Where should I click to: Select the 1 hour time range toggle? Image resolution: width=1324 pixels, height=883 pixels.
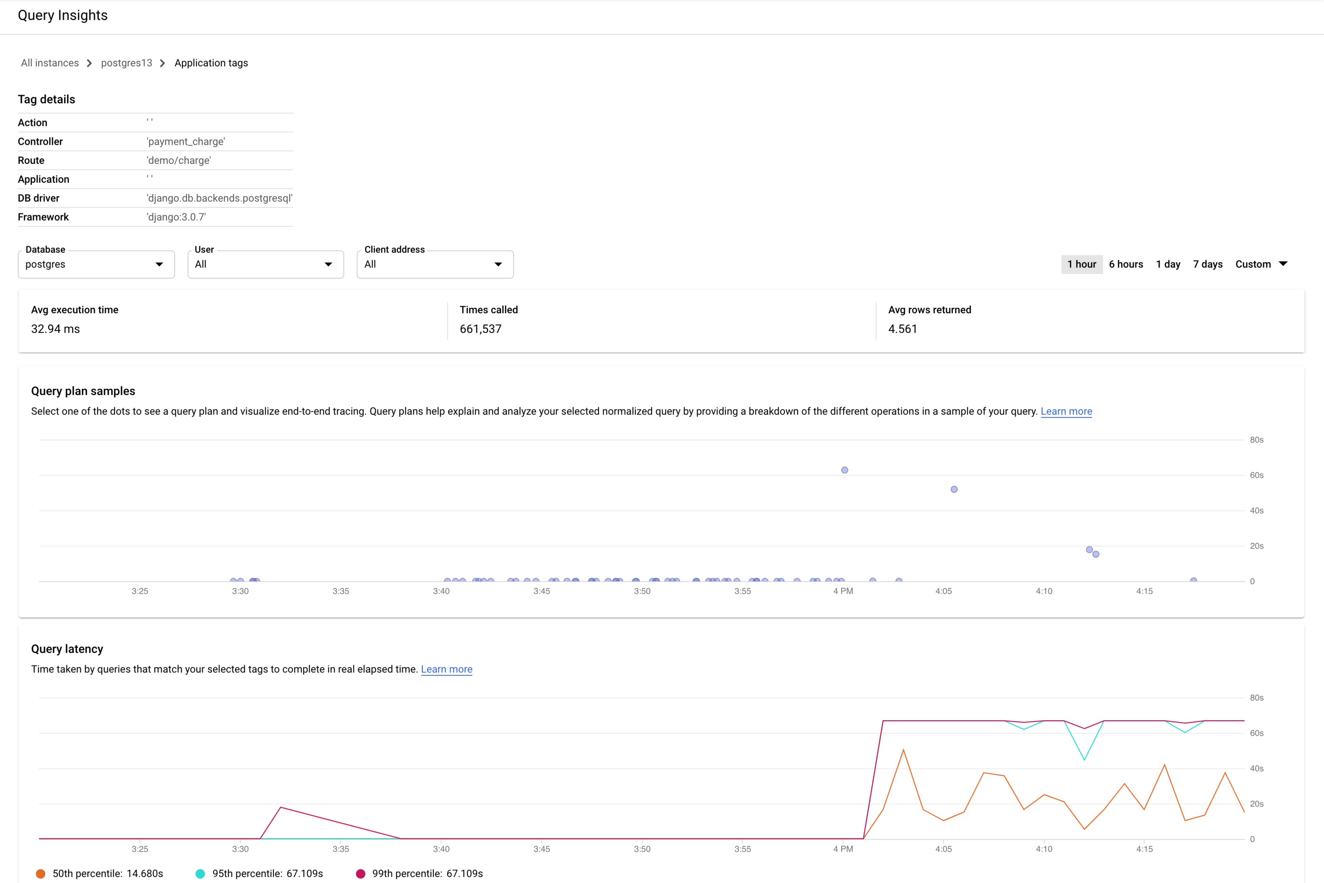coord(1081,263)
